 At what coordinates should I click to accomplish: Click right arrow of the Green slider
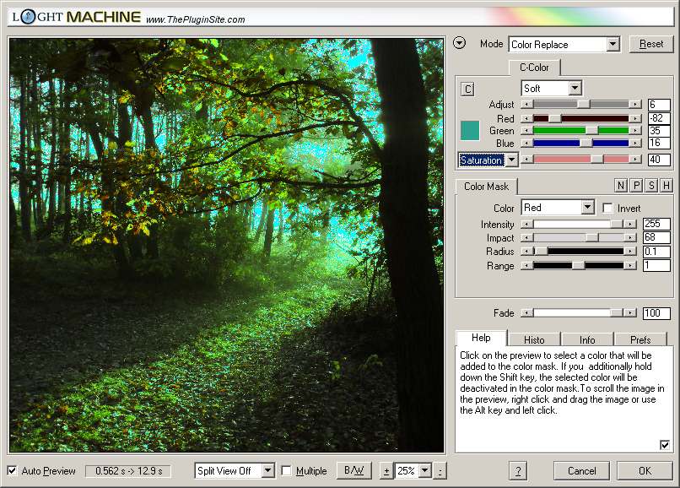pyautogui.click(x=635, y=130)
